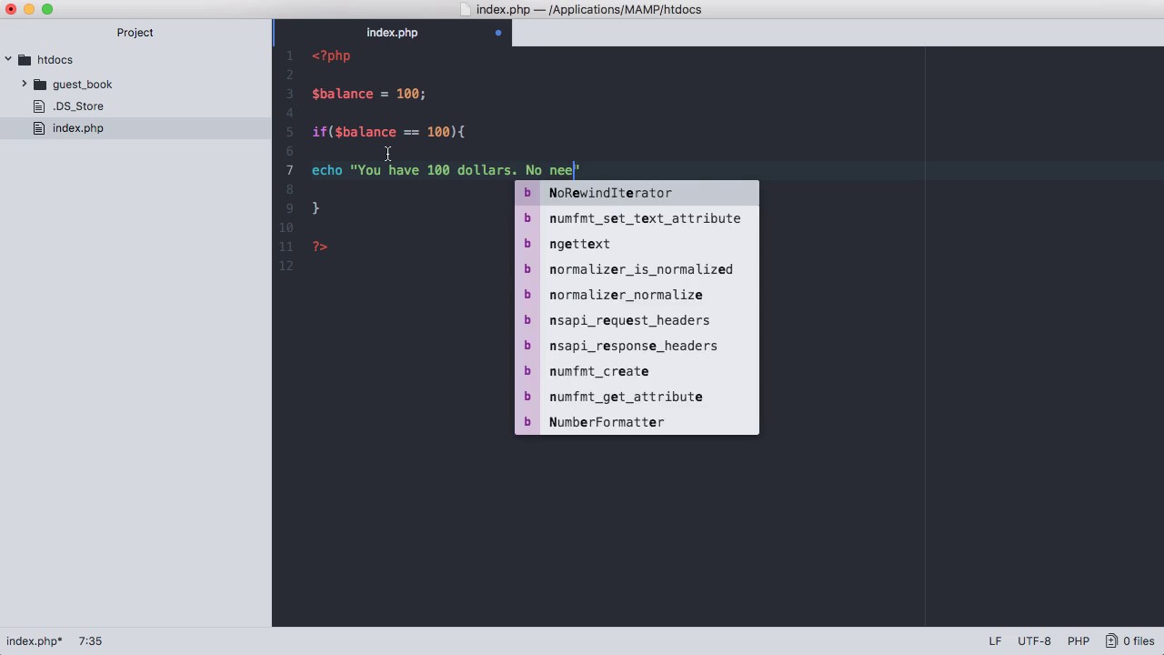This screenshot has width=1164, height=655.
Task: Select the guest_book folder row
Action: tap(135, 85)
